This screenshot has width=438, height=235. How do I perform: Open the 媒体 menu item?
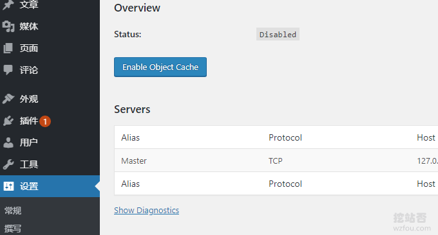click(29, 26)
